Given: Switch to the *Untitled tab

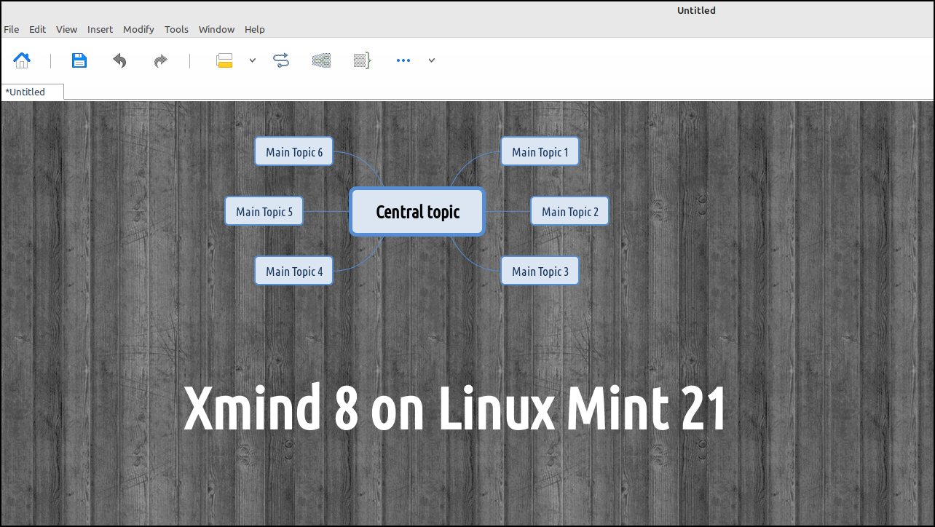Looking at the screenshot, I should tap(32, 92).
